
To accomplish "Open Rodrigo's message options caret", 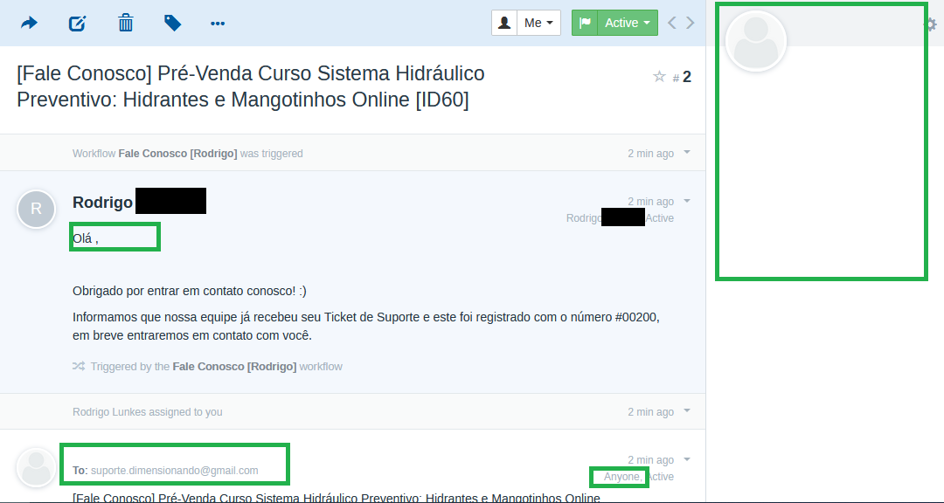I will point(687,200).
